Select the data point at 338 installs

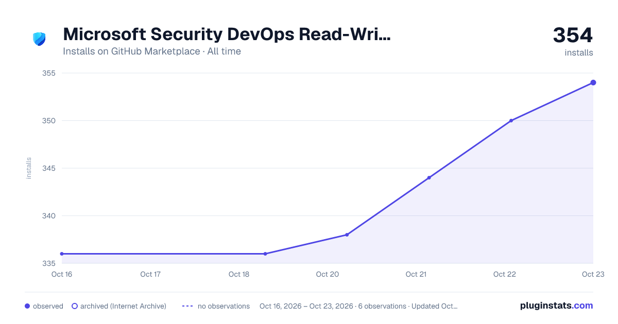coord(347,235)
